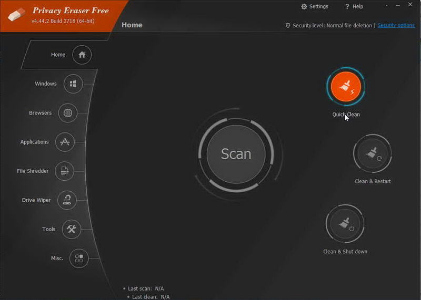
Task: Click the Help question mark icon
Action: [x=347, y=6]
